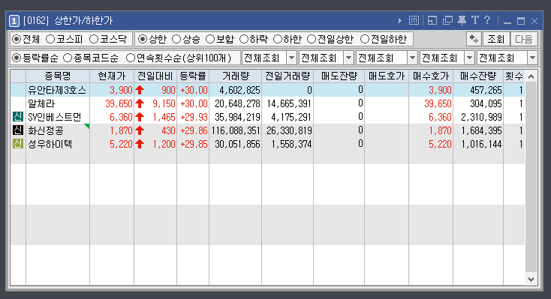The height and width of the screenshot is (299, 551).
Task: Select the 알체라 stock name
Action: pyautogui.click(x=41, y=103)
